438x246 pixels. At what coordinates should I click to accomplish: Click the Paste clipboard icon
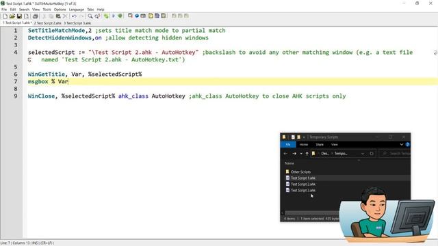58,16
